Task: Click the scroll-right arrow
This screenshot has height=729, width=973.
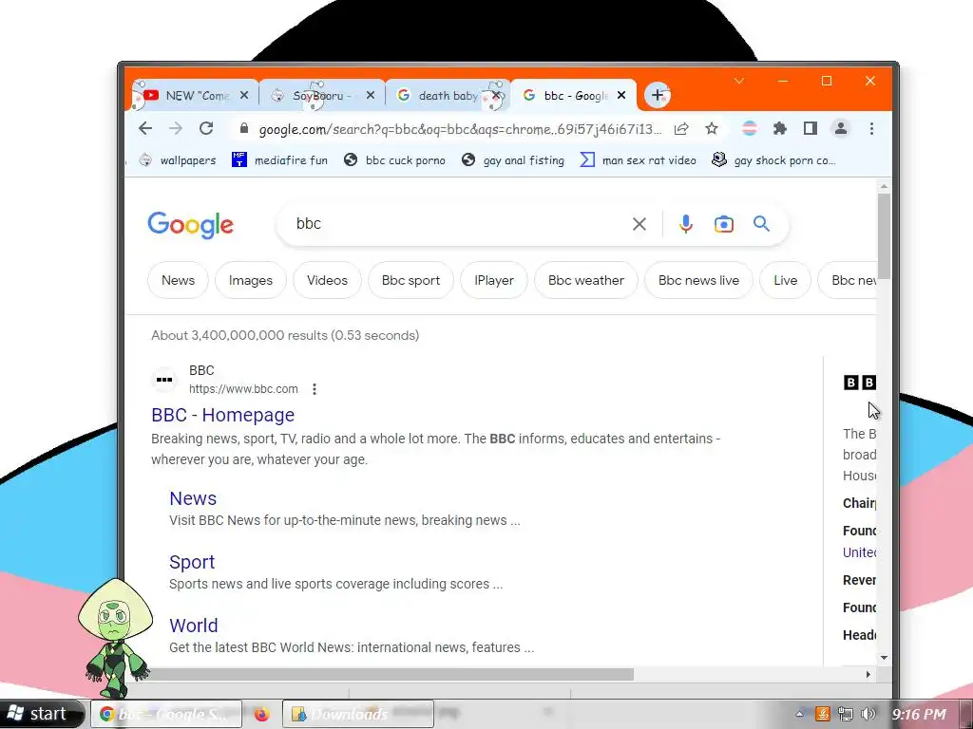Action: click(868, 675)
